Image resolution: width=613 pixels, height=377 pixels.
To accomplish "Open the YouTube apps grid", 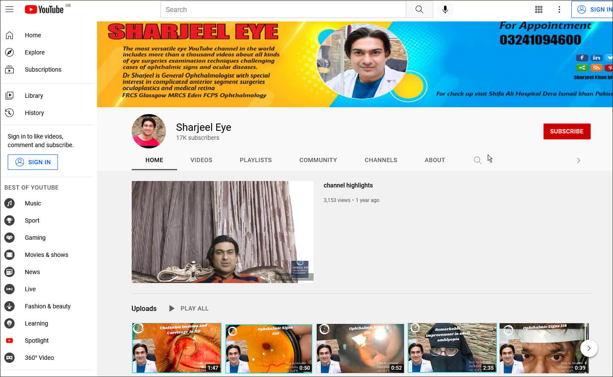I will point(539,9).
